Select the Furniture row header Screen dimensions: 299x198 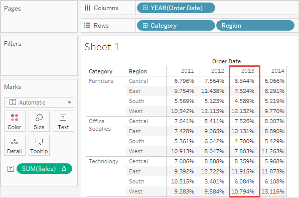click(x=101, y=81)
